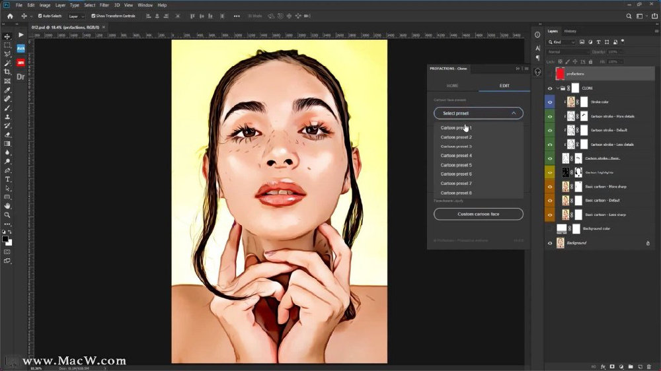Show the Background color layer

coord(550,228)
